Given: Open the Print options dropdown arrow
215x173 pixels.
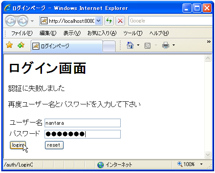Looking at the screenshot, I should pyautogui.click(x=174, y=45).
